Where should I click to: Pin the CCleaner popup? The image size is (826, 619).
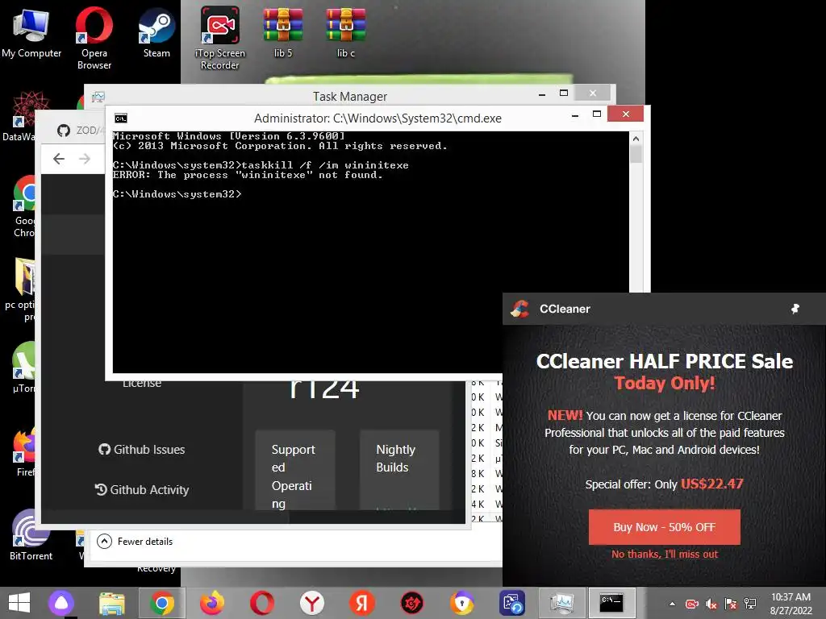coord(795,309)
